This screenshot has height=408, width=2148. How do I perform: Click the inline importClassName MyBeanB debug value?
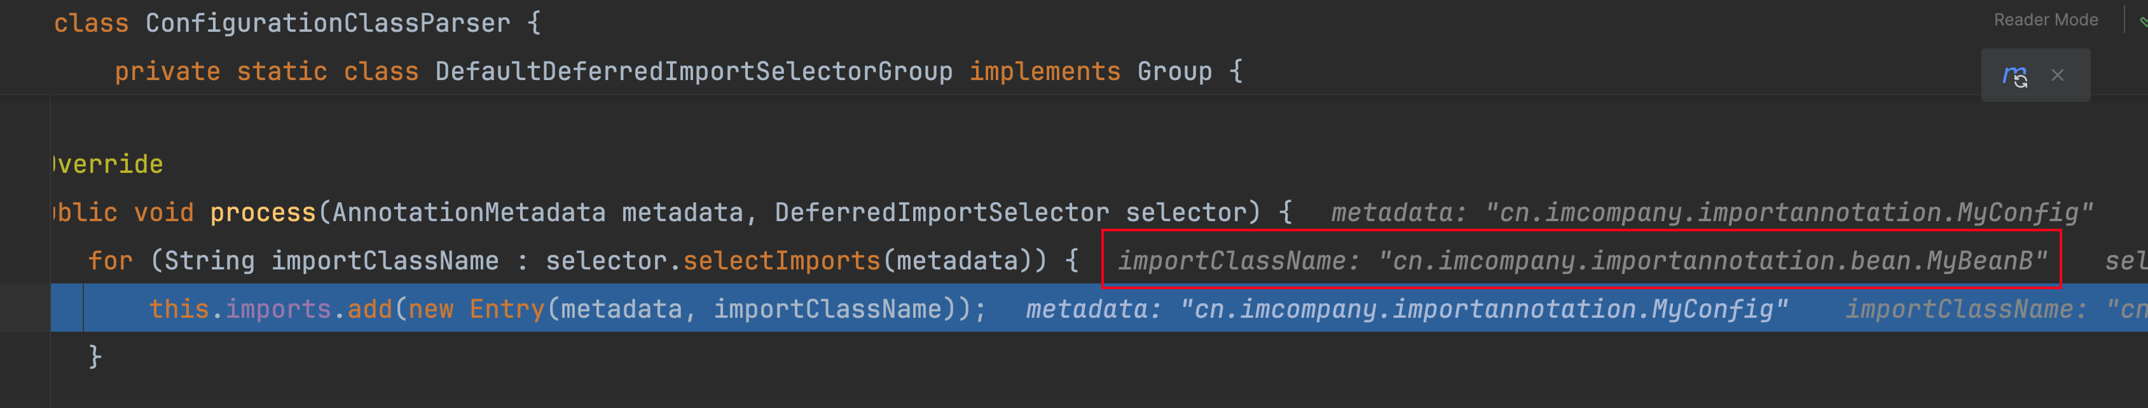click(x=1581, y=261)
